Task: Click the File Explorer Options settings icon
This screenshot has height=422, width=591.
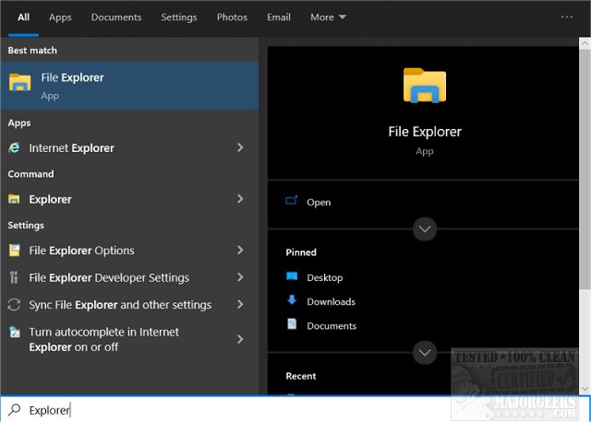Action: (x=15, y=251)
